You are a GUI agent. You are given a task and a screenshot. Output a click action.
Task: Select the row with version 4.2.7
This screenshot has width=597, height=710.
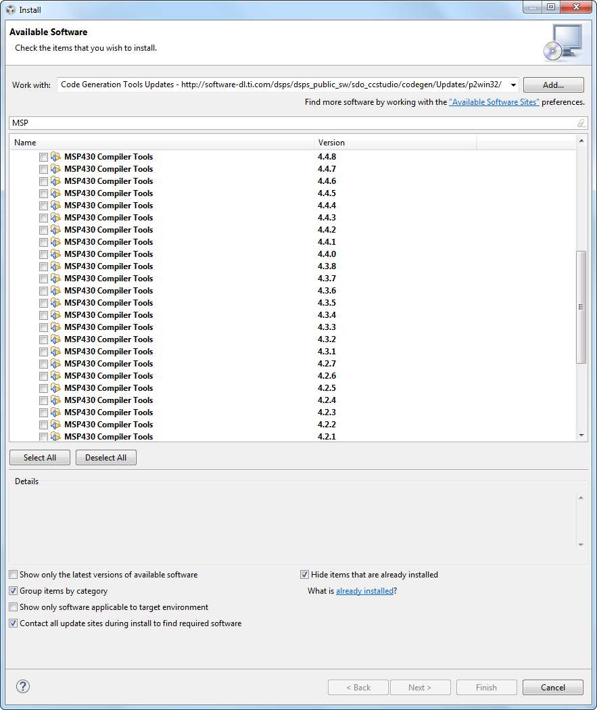pos(293,364)
